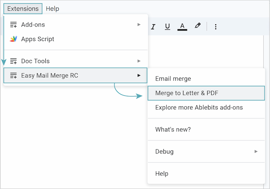Open the three-dot more options menu

[x=216, y=27]
